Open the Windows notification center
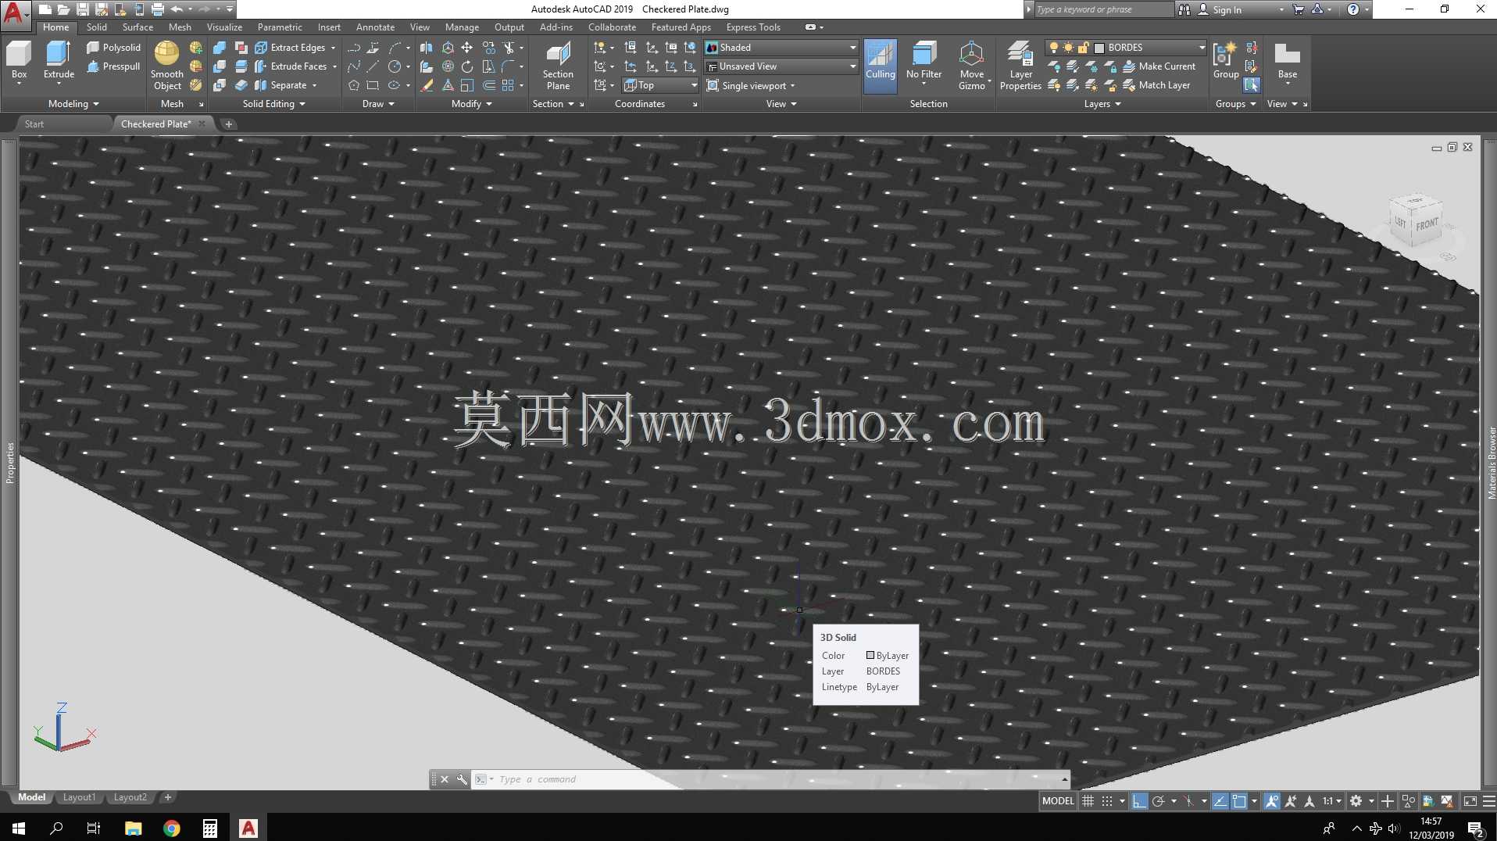The height and width of the screenshot is (841, 1497). coord(1475,828)
